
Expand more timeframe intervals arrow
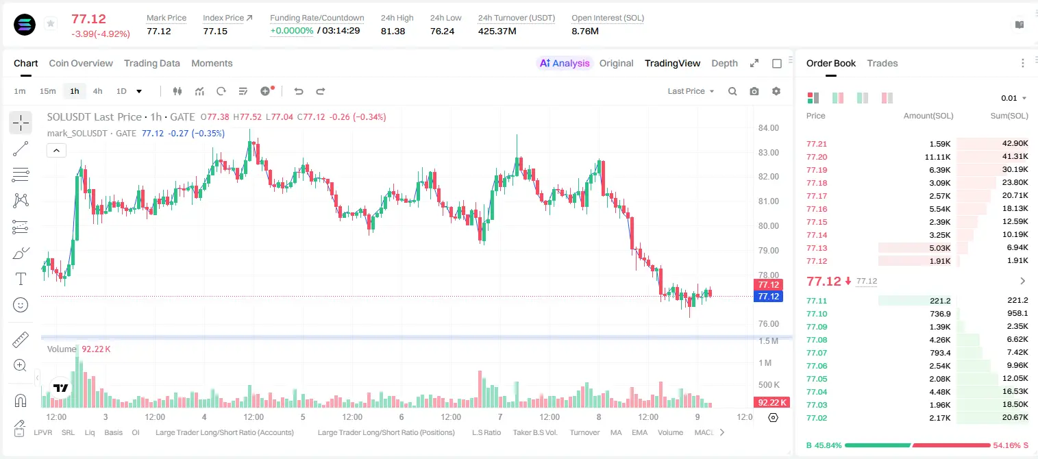click(x=139, y=91)
